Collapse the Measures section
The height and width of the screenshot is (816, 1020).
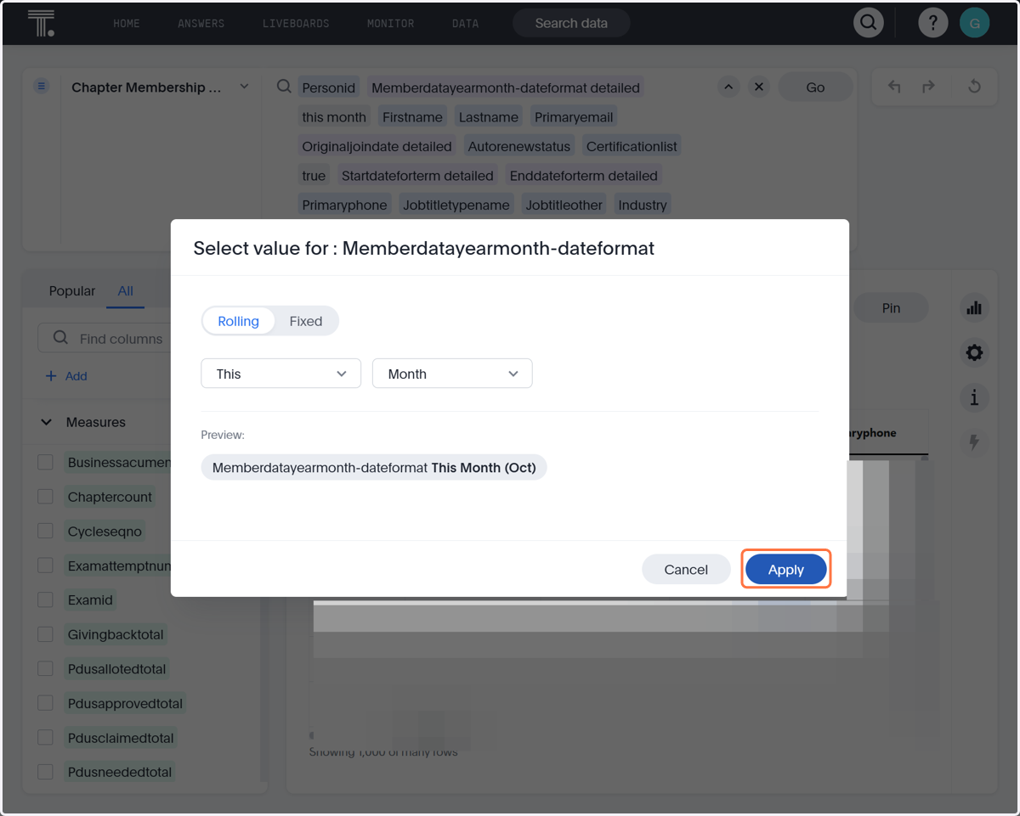click(46, 422)
